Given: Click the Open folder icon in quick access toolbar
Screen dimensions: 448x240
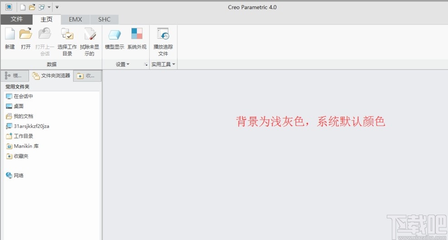Looking at the screenshot, I should point(32,7).
